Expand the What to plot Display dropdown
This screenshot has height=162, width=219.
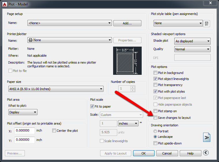23,112
